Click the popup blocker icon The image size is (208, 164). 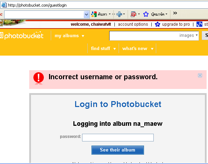pos(134,14)
